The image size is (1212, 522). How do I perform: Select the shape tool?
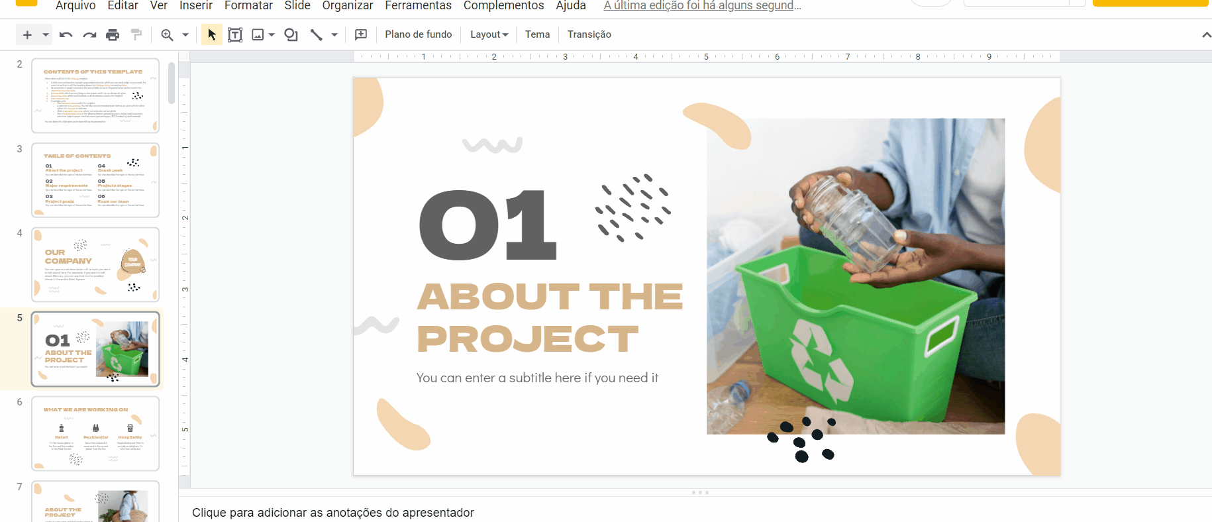click(x=291, y=34)
